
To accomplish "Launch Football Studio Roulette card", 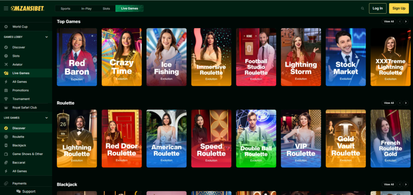I will coord(256,57).
